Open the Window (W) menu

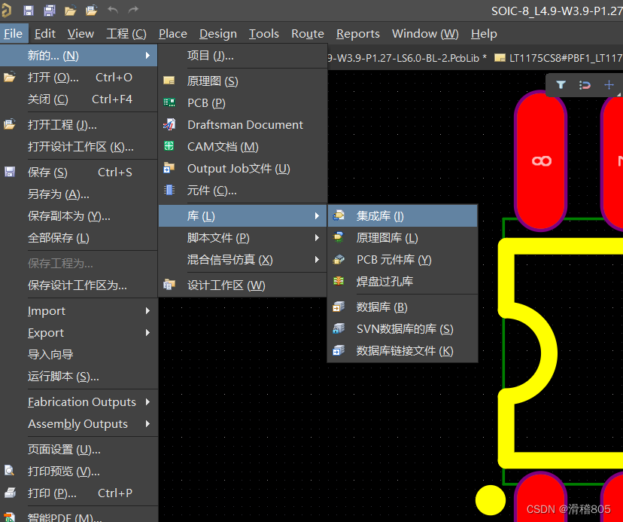pos(425,34)
